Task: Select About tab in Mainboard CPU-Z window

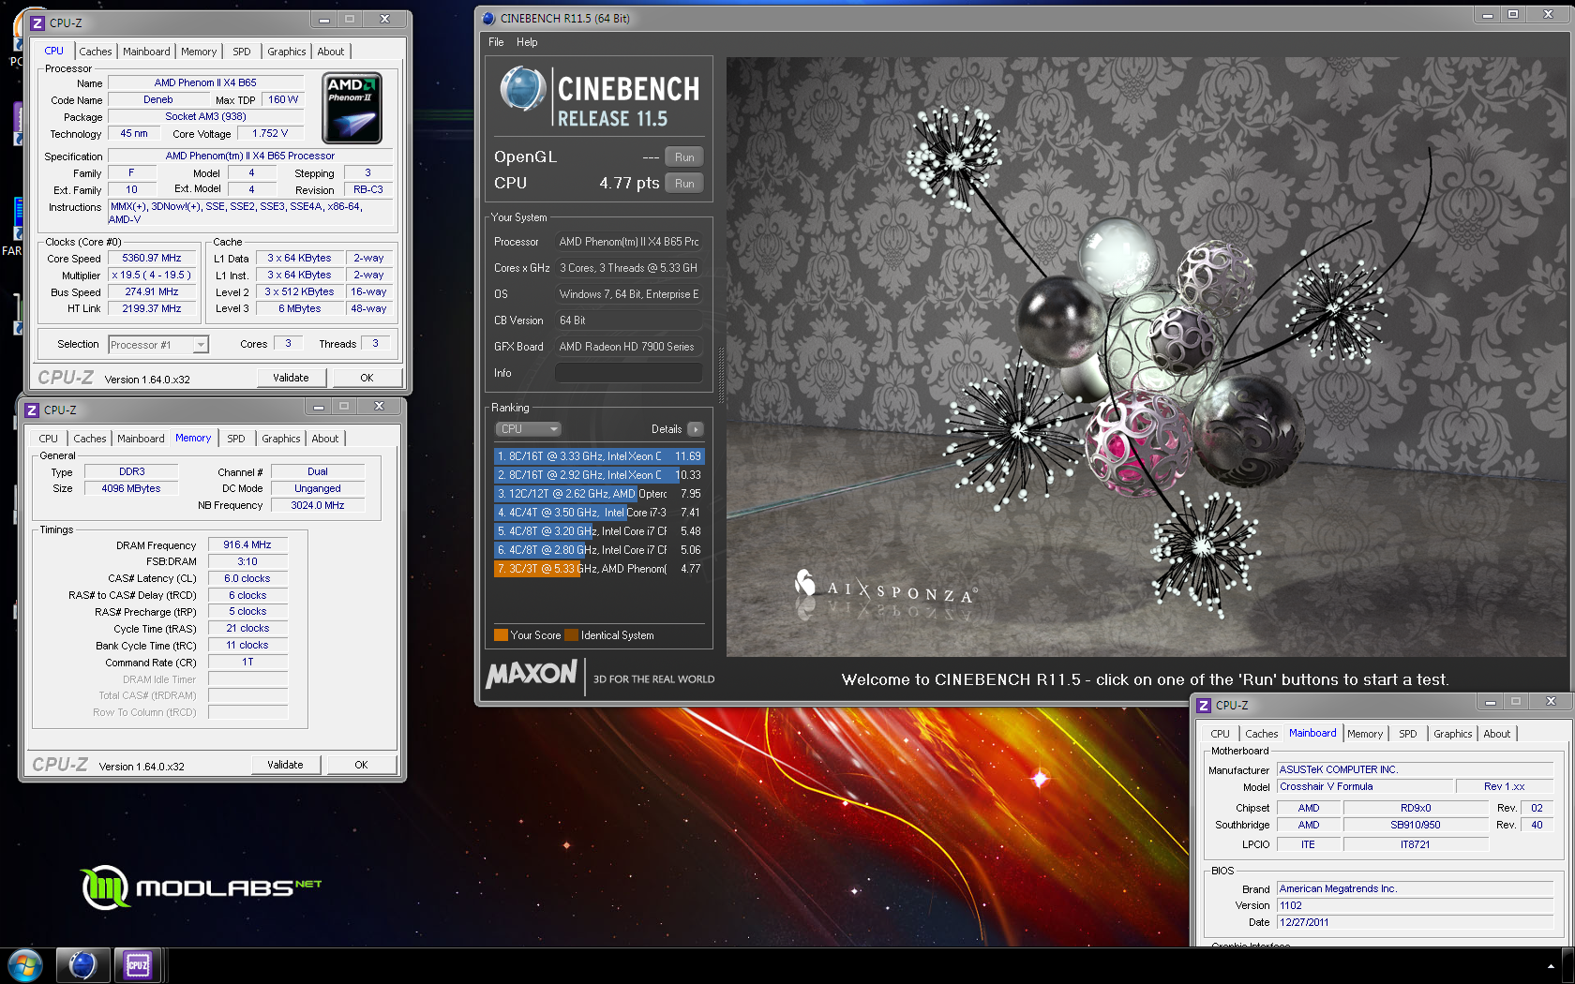Action: click(x=1497, y=734)
